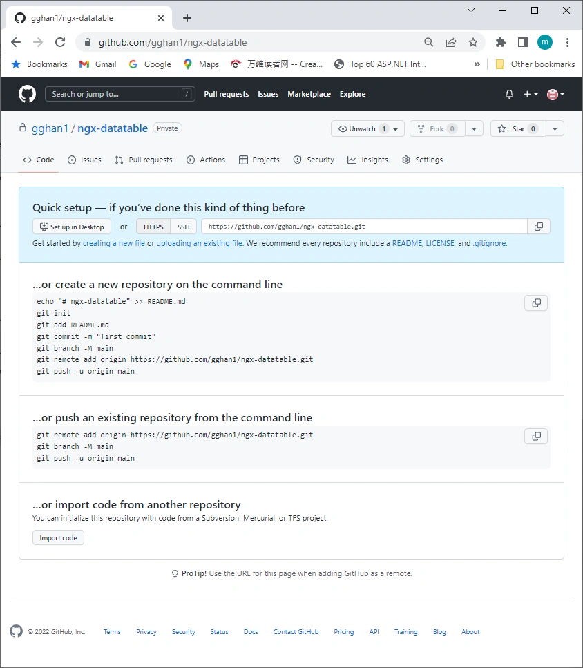
Task: Open the Settings tab
Action: coord(423,160)
